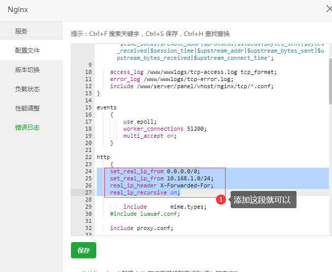Click real_ip_header X-Forwarded-For line
The image size is (332, 272).
[162, 185]
